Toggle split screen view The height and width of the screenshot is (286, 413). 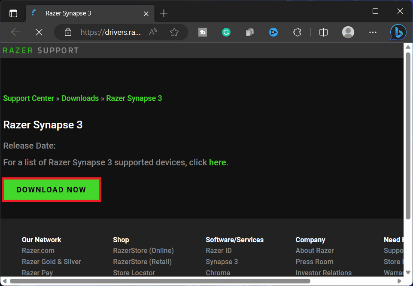point(323,32)
